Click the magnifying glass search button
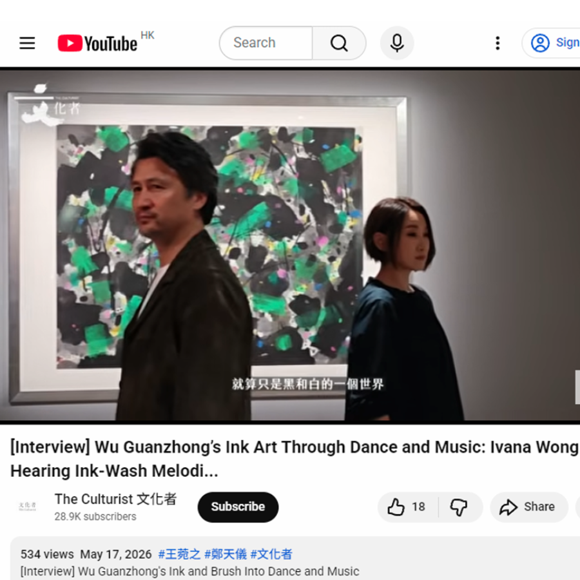 point(339,43)
